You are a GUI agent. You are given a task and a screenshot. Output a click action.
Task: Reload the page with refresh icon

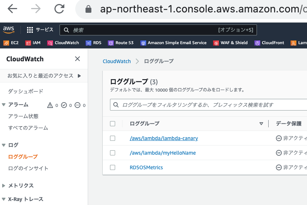[x=59, y=9]
